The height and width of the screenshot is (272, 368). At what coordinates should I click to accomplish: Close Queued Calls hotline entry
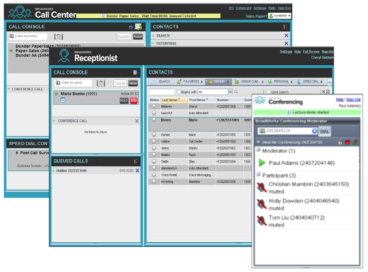tap(138, 170)
